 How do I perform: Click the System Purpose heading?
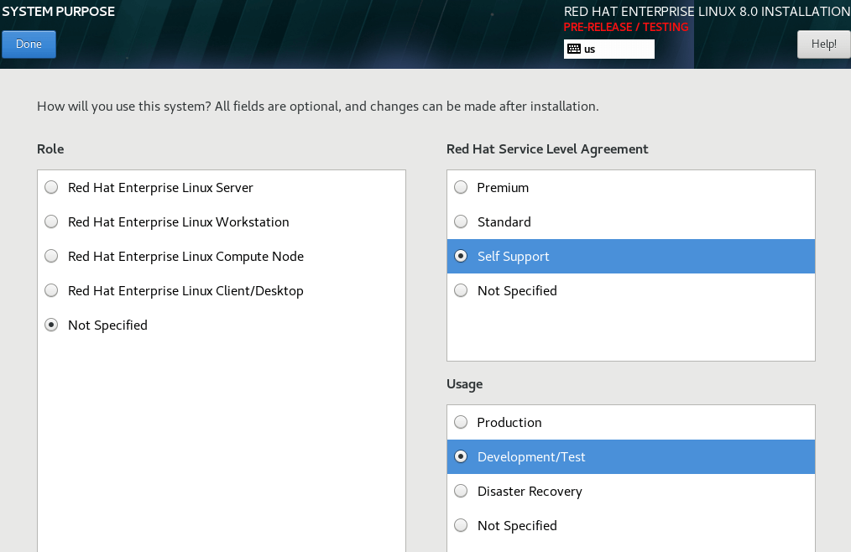point(58,12)
